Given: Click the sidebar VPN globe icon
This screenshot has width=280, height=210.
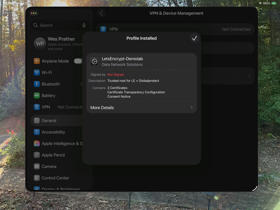Looking at the screenshot, I should [x=37, y=107].
